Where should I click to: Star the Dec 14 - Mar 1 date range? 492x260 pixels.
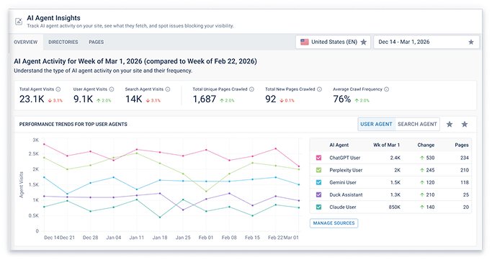click(471, 42)
